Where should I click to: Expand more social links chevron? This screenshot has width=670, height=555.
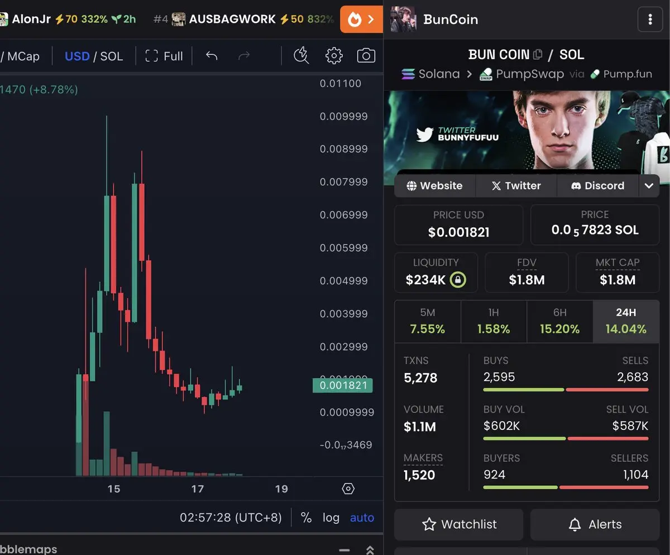649,186
